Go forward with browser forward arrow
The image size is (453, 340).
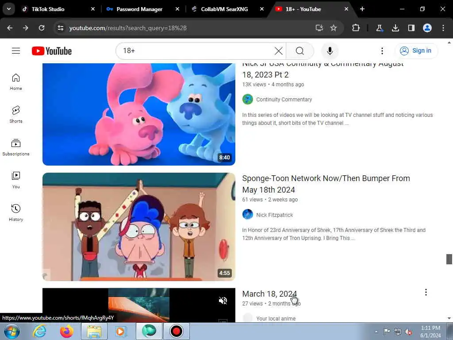[26, 28]
